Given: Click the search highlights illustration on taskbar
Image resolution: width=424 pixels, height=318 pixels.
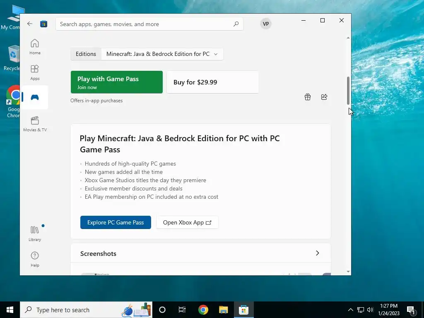Looking at the screenshot, I should point(136,310).
